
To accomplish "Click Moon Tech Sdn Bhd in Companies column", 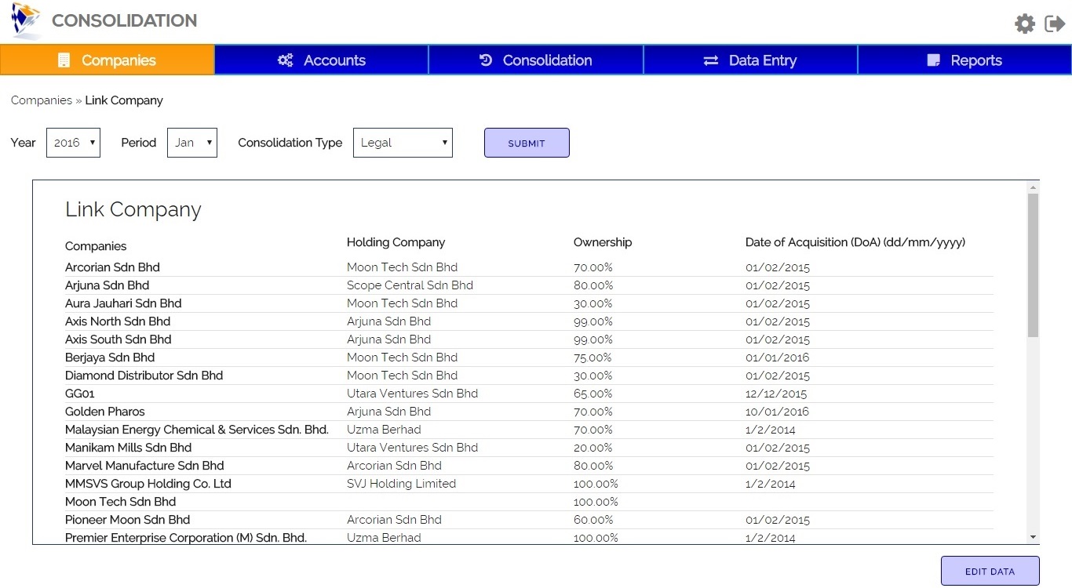I will tap(120, 502).
